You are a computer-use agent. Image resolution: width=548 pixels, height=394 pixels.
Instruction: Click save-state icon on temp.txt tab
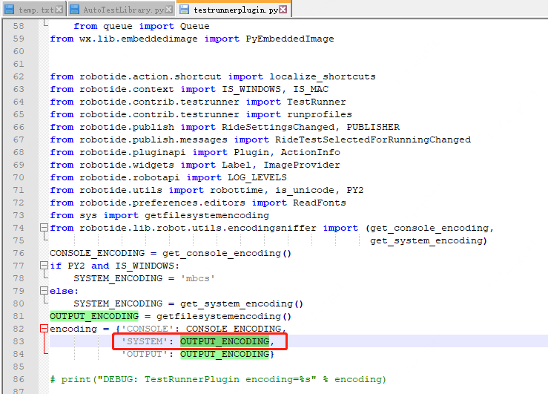tap(10, 10)
